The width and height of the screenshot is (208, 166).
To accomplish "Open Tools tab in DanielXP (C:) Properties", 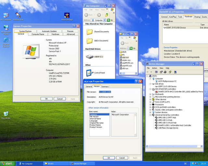I will pyautogui.click(x=180, y=17).
